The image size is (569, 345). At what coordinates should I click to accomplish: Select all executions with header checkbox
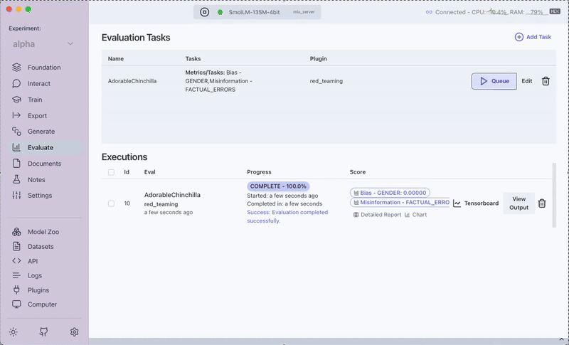pos(111,172)
